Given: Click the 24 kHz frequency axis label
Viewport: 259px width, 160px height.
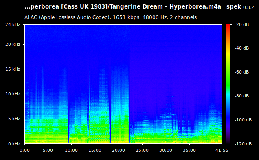Looking at the screenshot, I should point(13,24).
